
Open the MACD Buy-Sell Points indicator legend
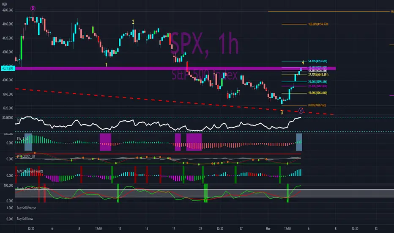point(30,171)
